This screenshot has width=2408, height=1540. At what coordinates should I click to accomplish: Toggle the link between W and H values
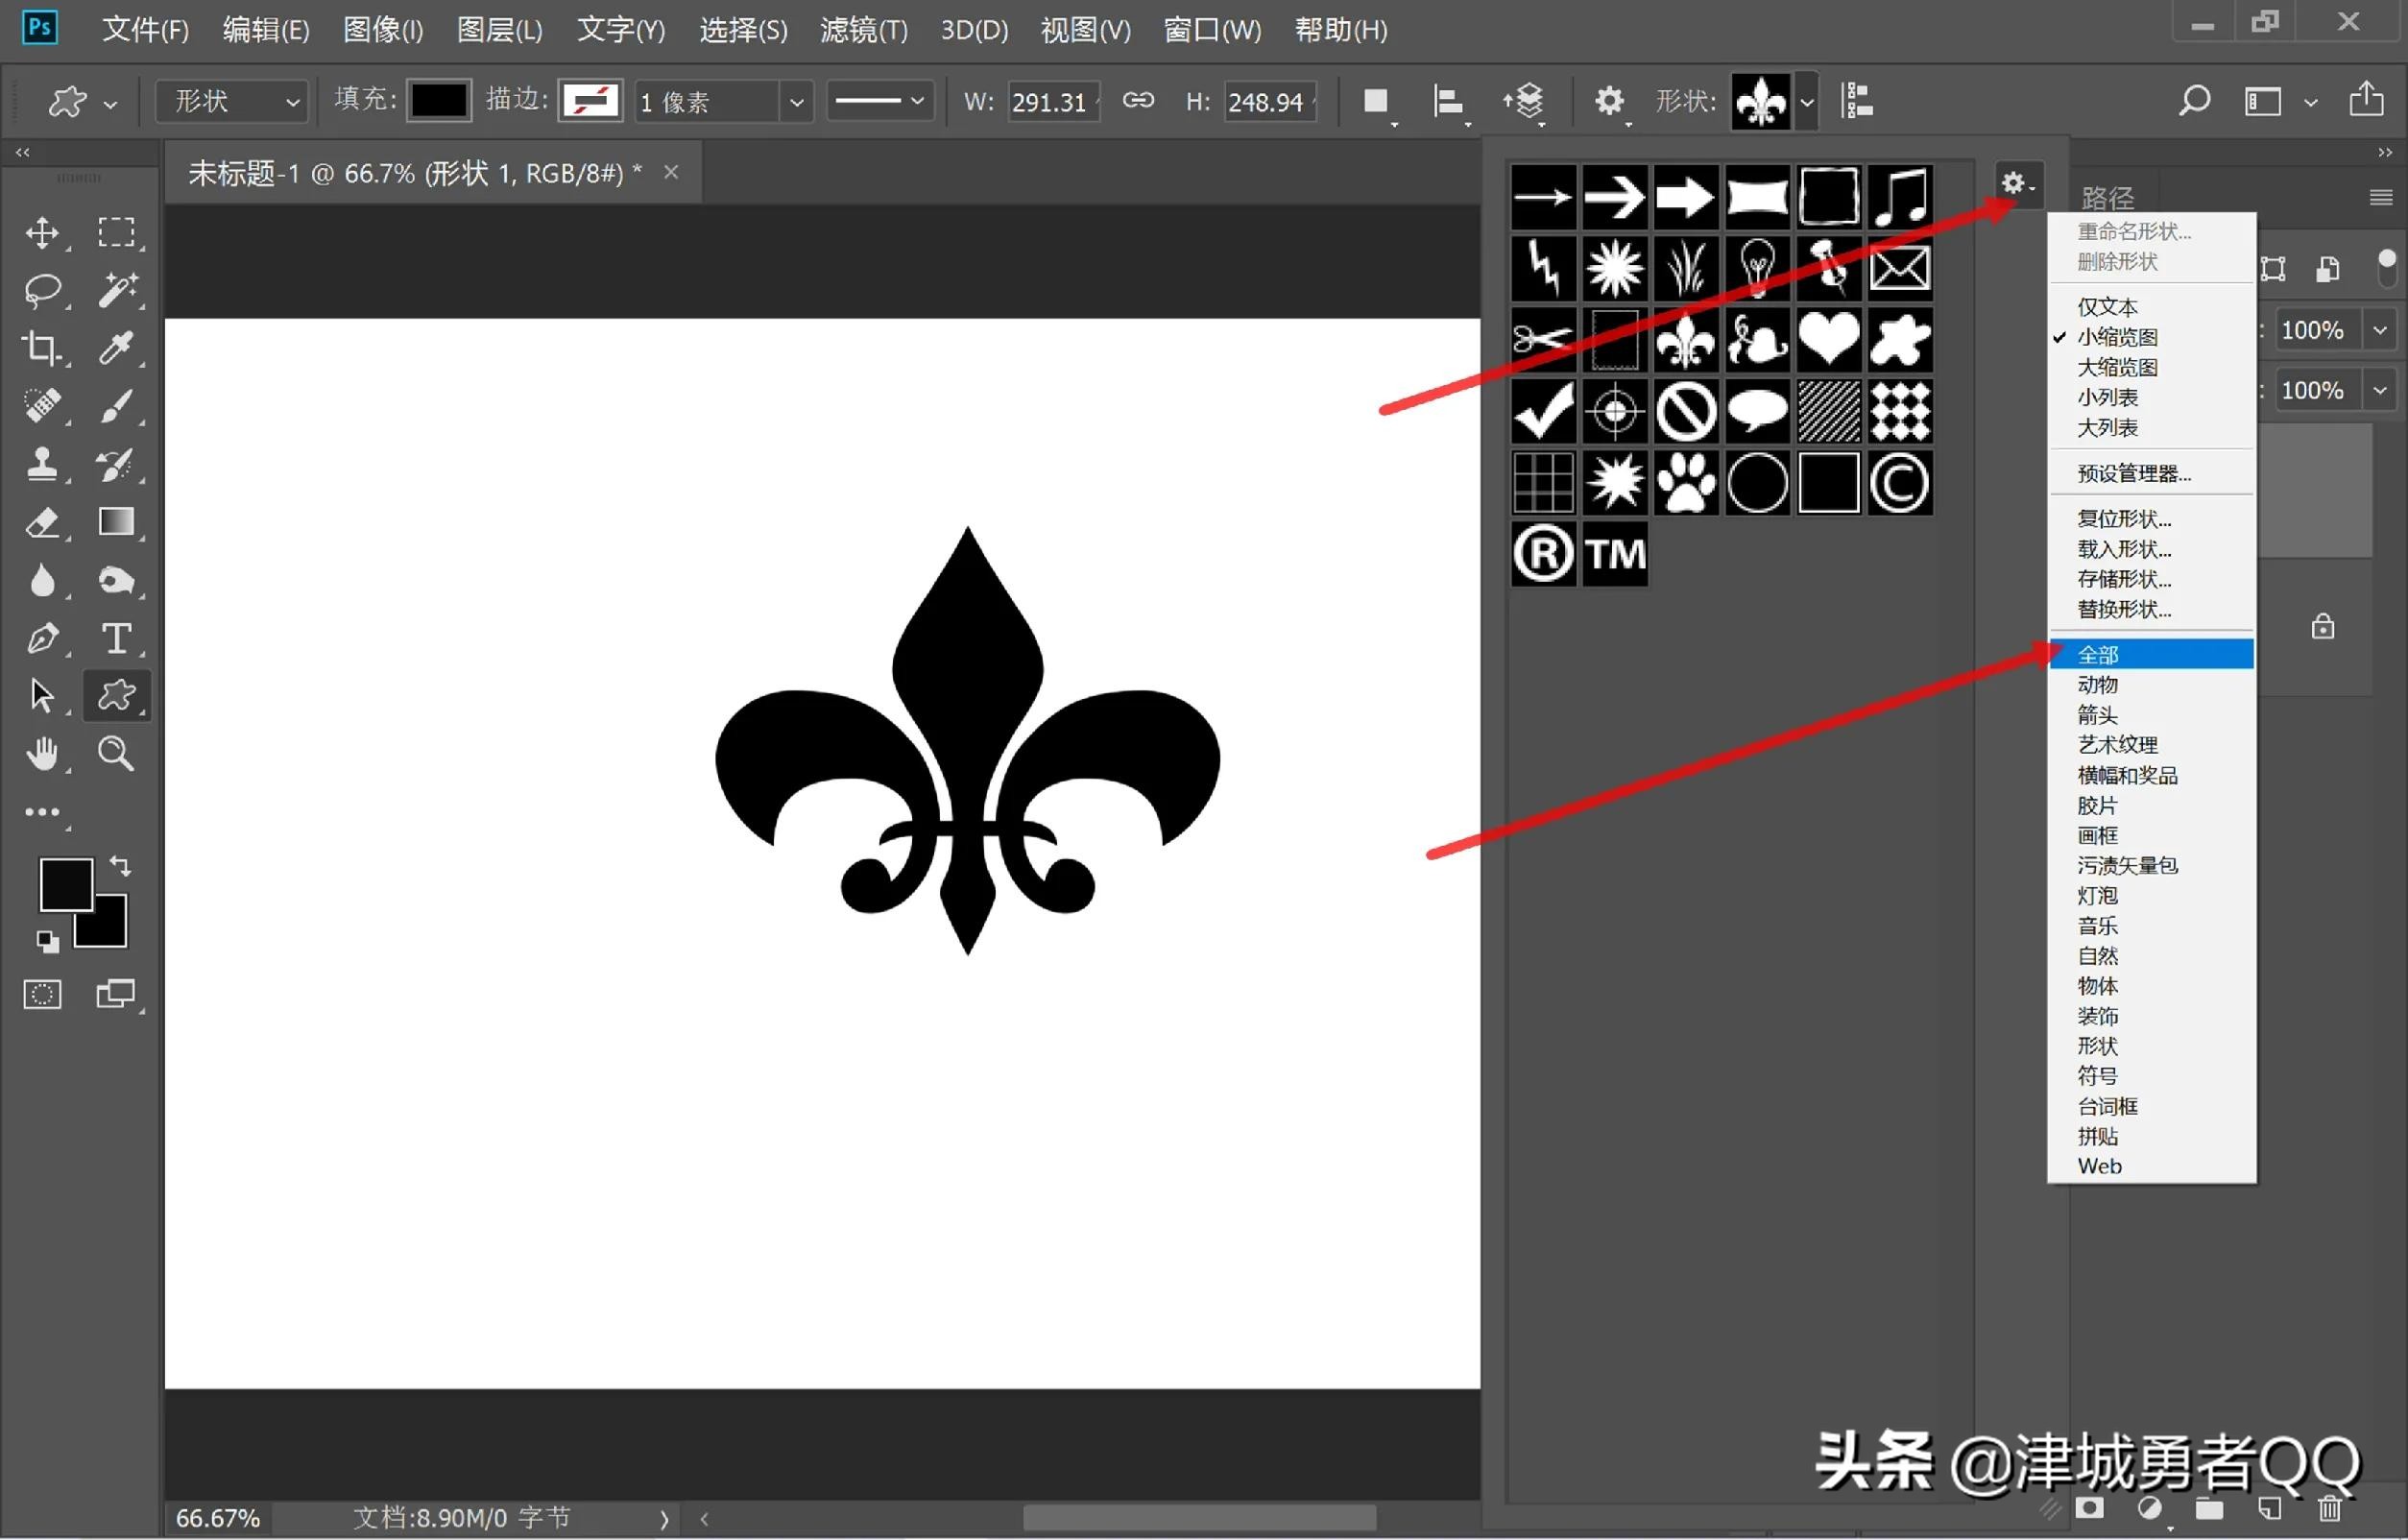[x=1138, y=101]
